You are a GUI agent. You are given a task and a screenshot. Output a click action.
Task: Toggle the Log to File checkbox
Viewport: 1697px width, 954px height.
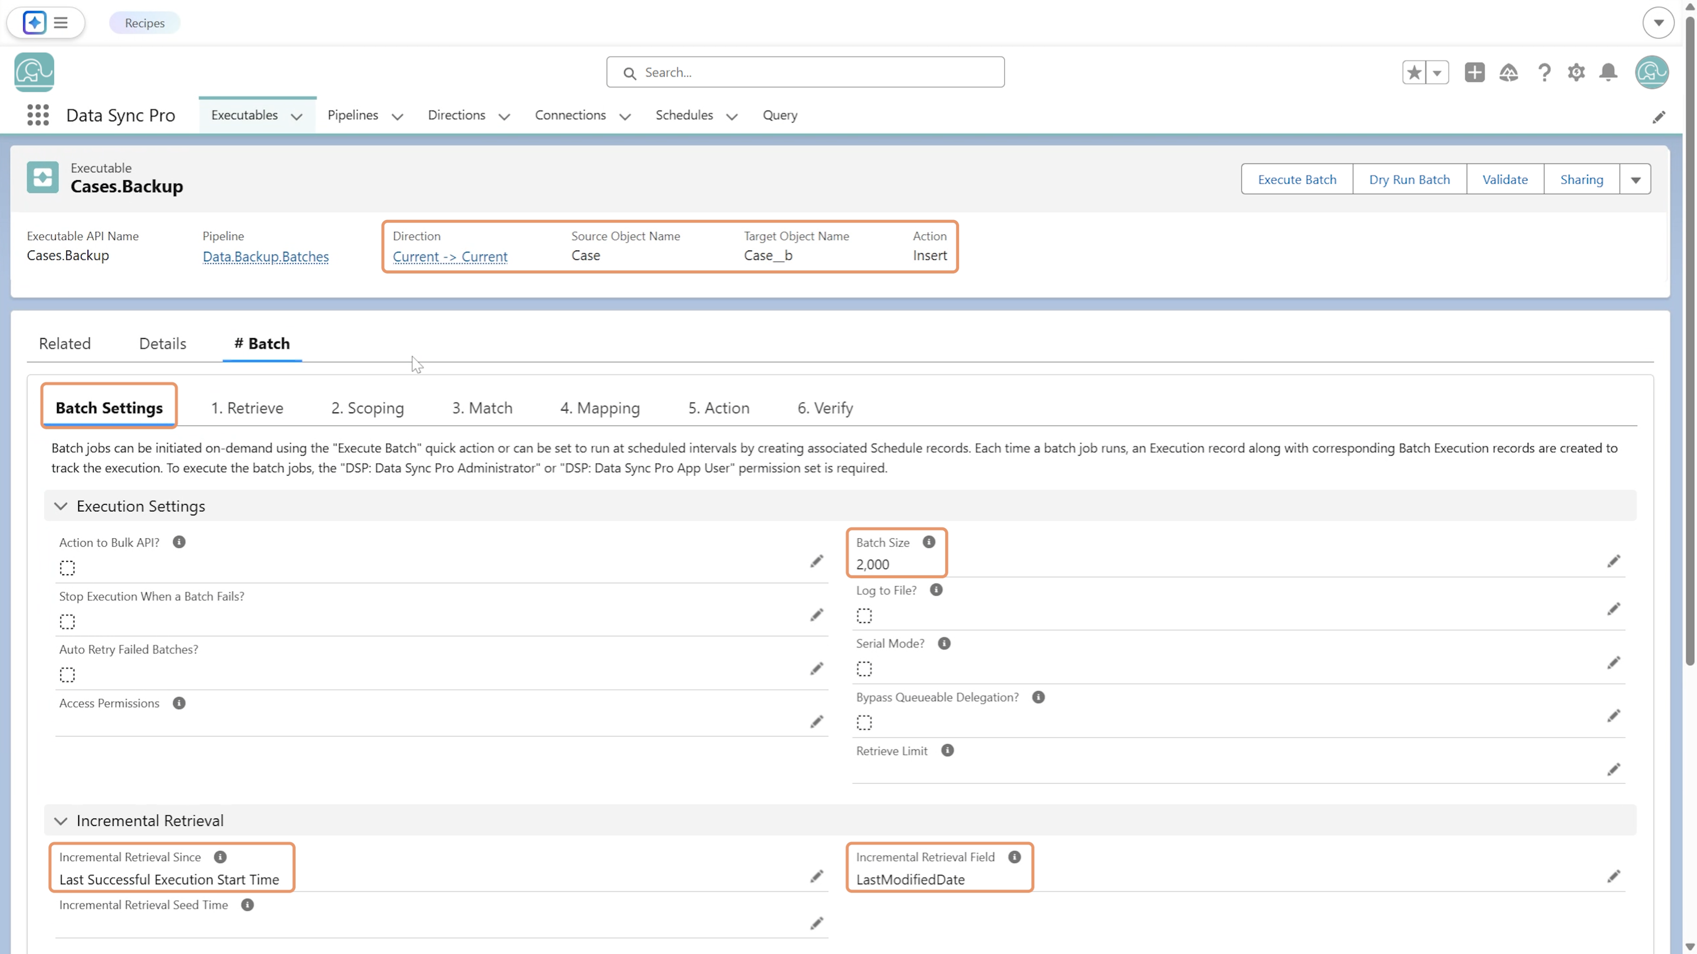point(864,616)
